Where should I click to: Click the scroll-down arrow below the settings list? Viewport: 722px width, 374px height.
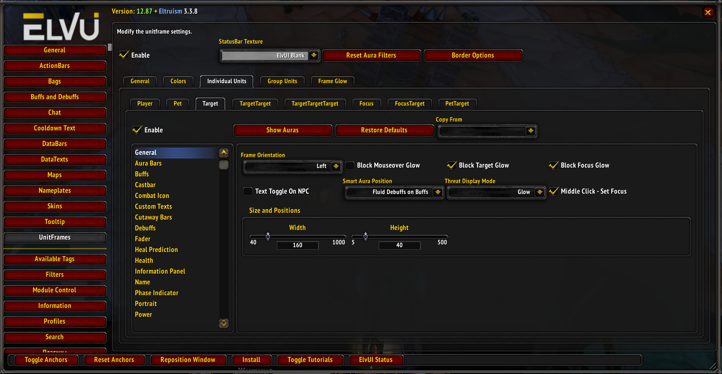point(223,324)
